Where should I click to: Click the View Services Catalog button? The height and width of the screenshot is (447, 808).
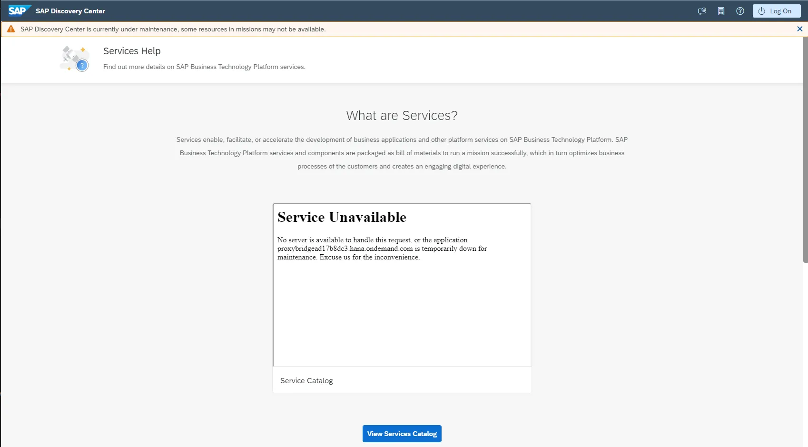click(x=402, y=434)
